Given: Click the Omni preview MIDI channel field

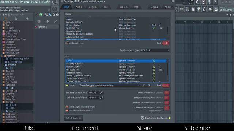Looking at the screenshot, I should (x=167, y=93).
